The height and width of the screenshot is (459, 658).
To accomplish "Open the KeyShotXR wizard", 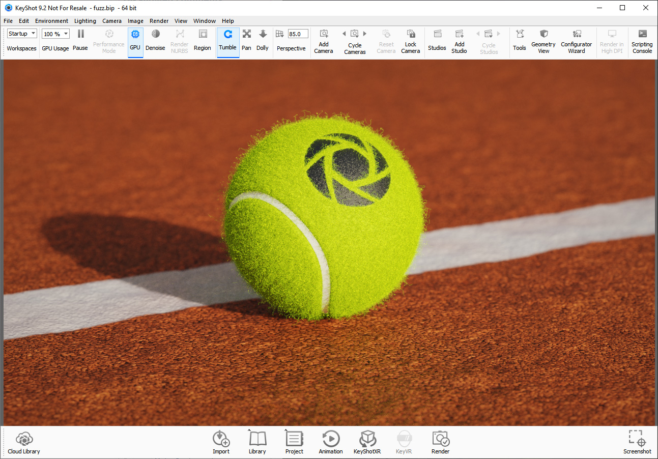I will point(367,442).
